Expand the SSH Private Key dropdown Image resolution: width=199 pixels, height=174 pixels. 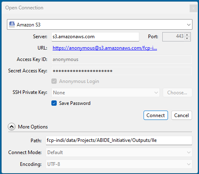(106, 93)
